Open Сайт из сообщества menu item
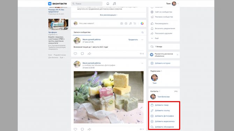The height and width of the screenshot is (131, 234). [163, 12]
